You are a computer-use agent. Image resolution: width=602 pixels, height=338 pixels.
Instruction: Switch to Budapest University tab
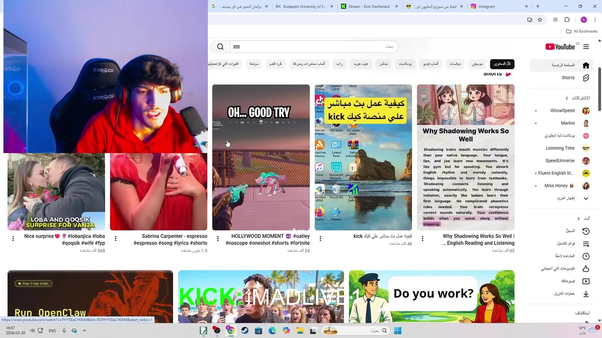[304, 7]
